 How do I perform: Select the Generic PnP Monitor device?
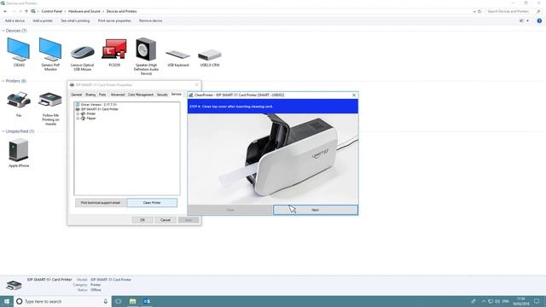pyautogui.click(x=50, y=49)
